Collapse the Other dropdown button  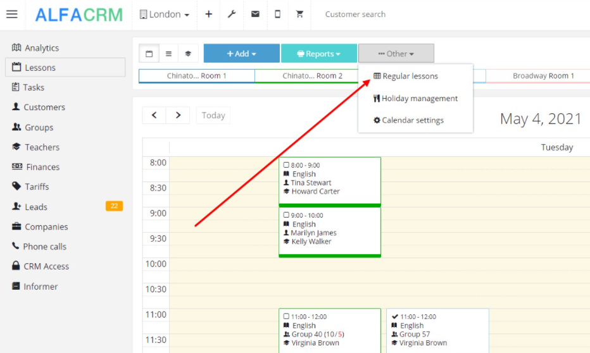[396, 53]
